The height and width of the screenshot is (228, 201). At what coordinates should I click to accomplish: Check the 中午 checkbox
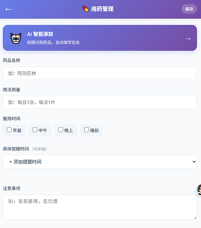pos(35,130)
